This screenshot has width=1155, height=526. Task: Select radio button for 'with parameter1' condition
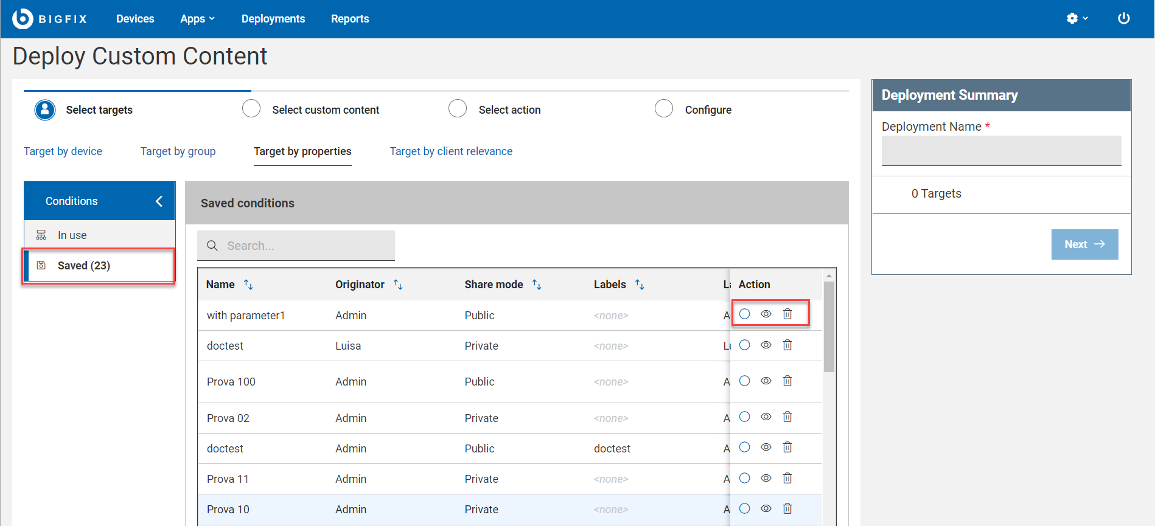pyautogui.click(x=744, y=314)
